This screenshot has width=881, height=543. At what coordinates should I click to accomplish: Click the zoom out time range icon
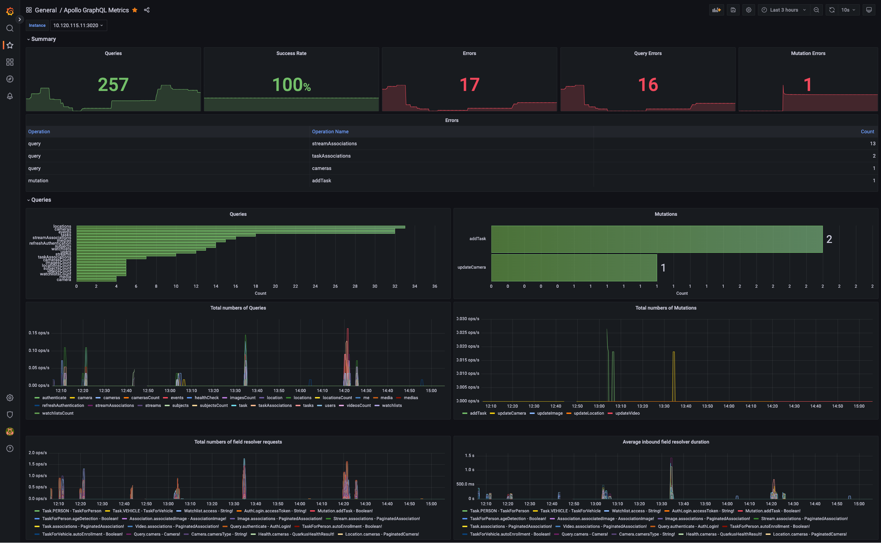coord(816,10)
